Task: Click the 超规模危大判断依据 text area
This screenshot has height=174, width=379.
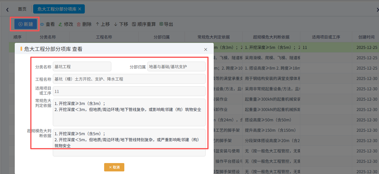Action: click(129, 143)
